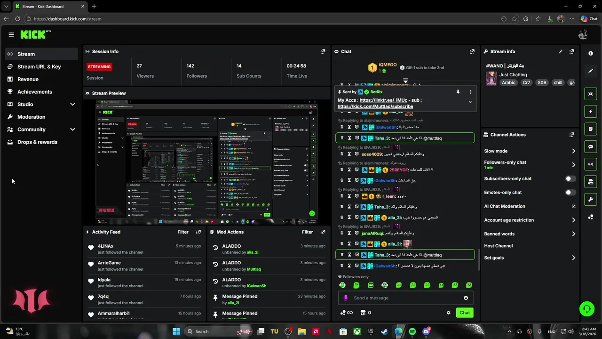Open the green headset support button
This screenshot has width=602, height=339.
586,309
